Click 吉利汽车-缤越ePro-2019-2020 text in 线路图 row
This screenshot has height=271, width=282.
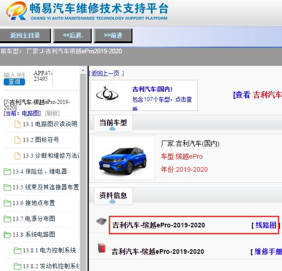pos(159,225)
